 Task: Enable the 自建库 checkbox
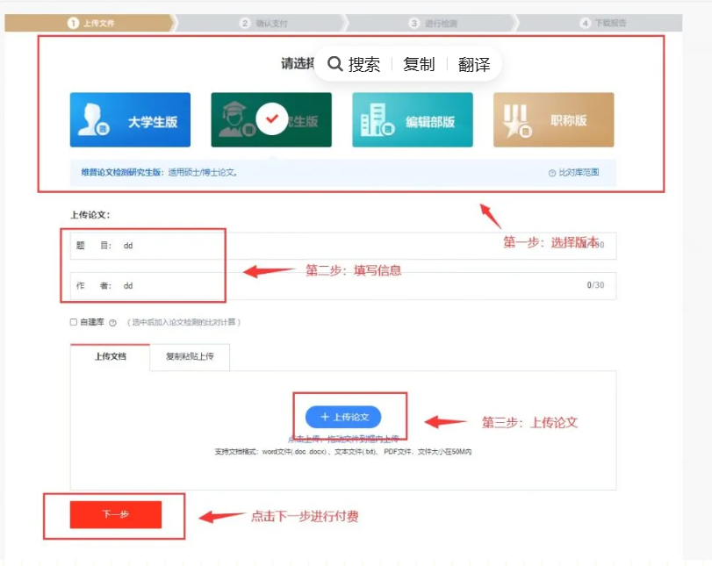(74, 322)
